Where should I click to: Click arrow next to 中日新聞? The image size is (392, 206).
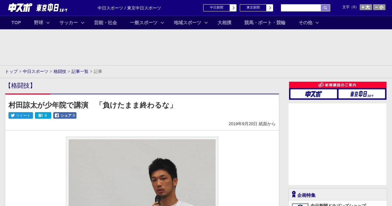(233, 8)
